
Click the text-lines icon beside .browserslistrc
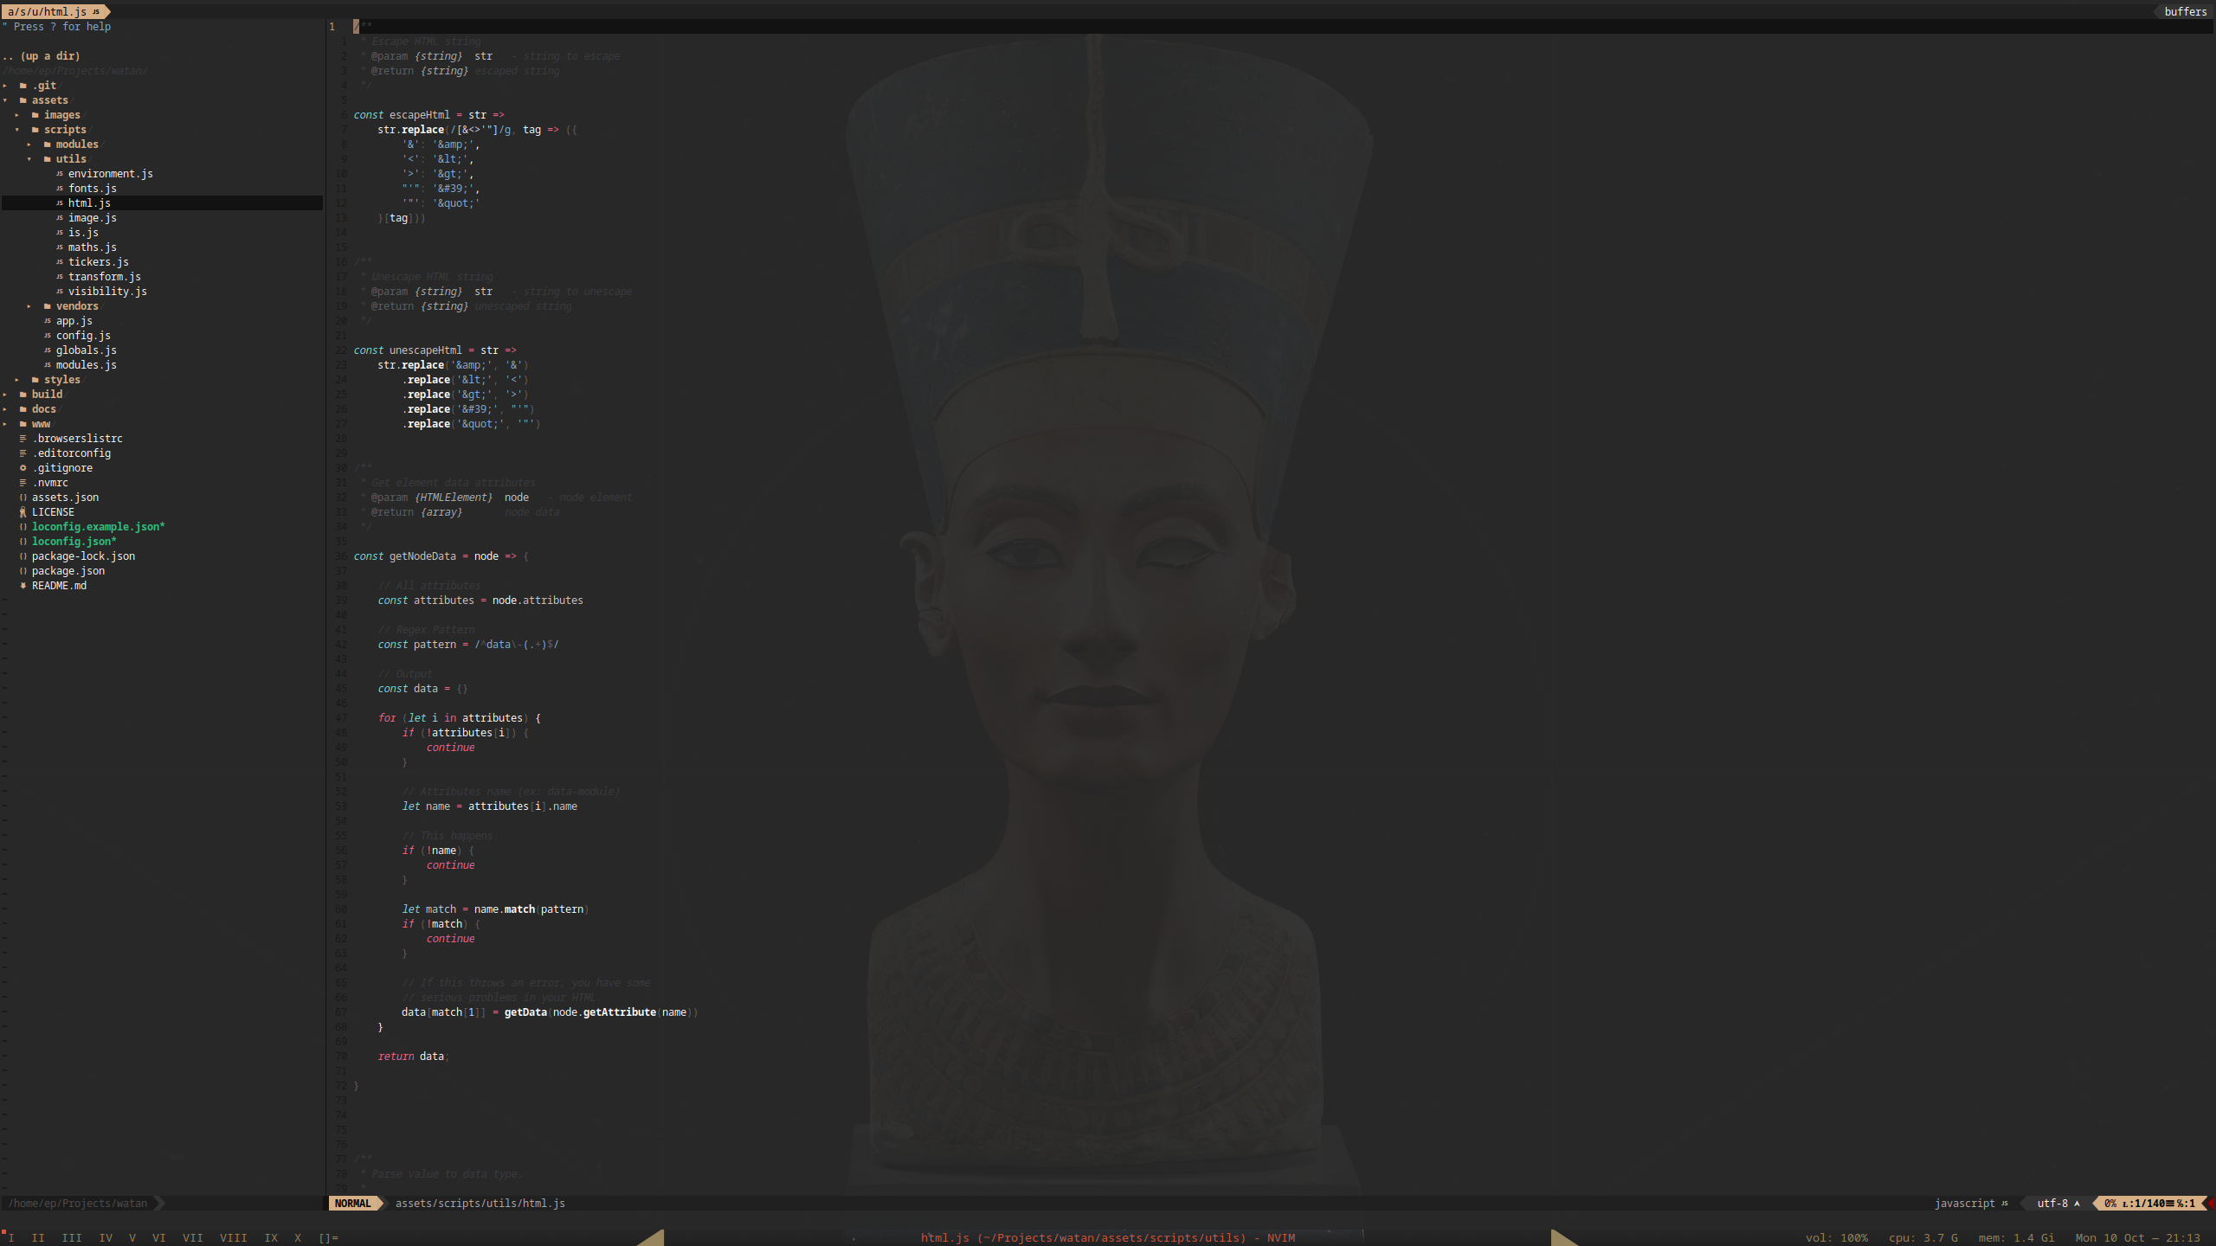coord(23,439)
